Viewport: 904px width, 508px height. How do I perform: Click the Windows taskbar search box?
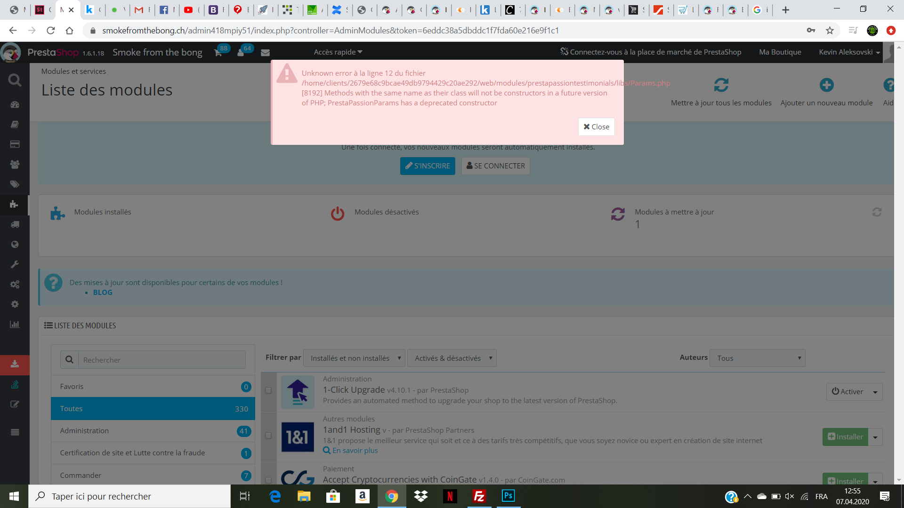coord(129,496)
